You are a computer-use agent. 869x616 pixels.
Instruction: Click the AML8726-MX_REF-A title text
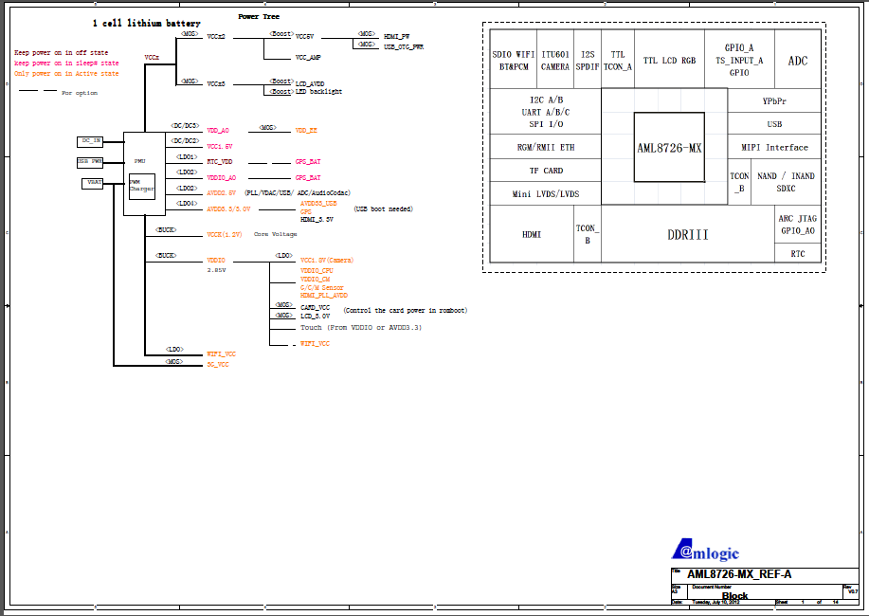pos(739,574)
